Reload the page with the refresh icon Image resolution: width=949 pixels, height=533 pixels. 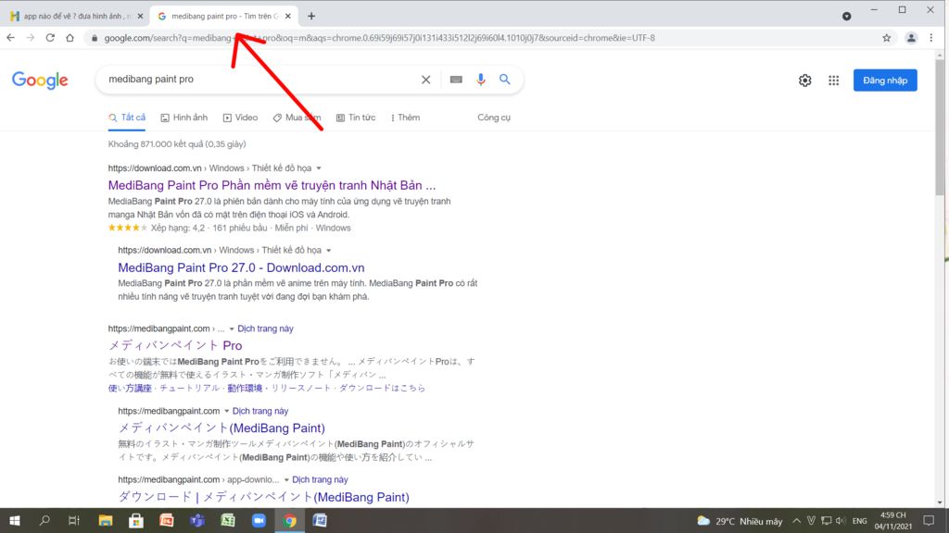(50, 37)
